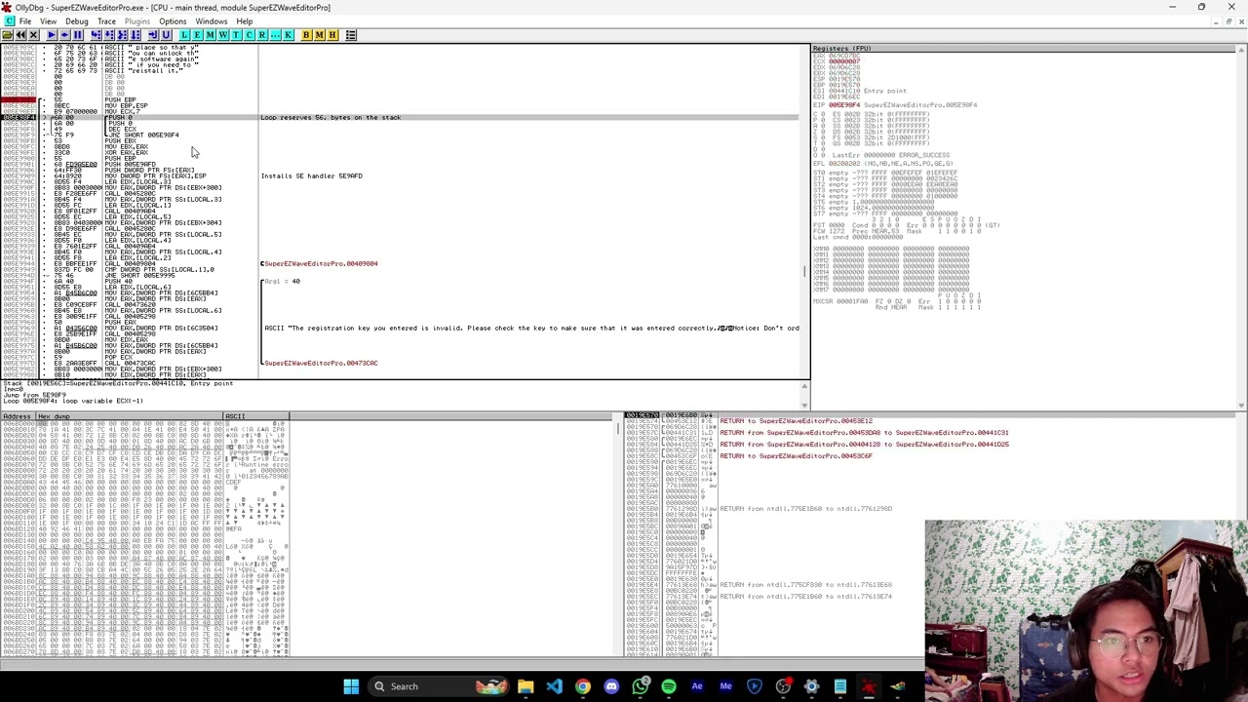Click the Restart program rewind icon
The height and width of the screenshot is (702, 1248).
tap(20, 35)
